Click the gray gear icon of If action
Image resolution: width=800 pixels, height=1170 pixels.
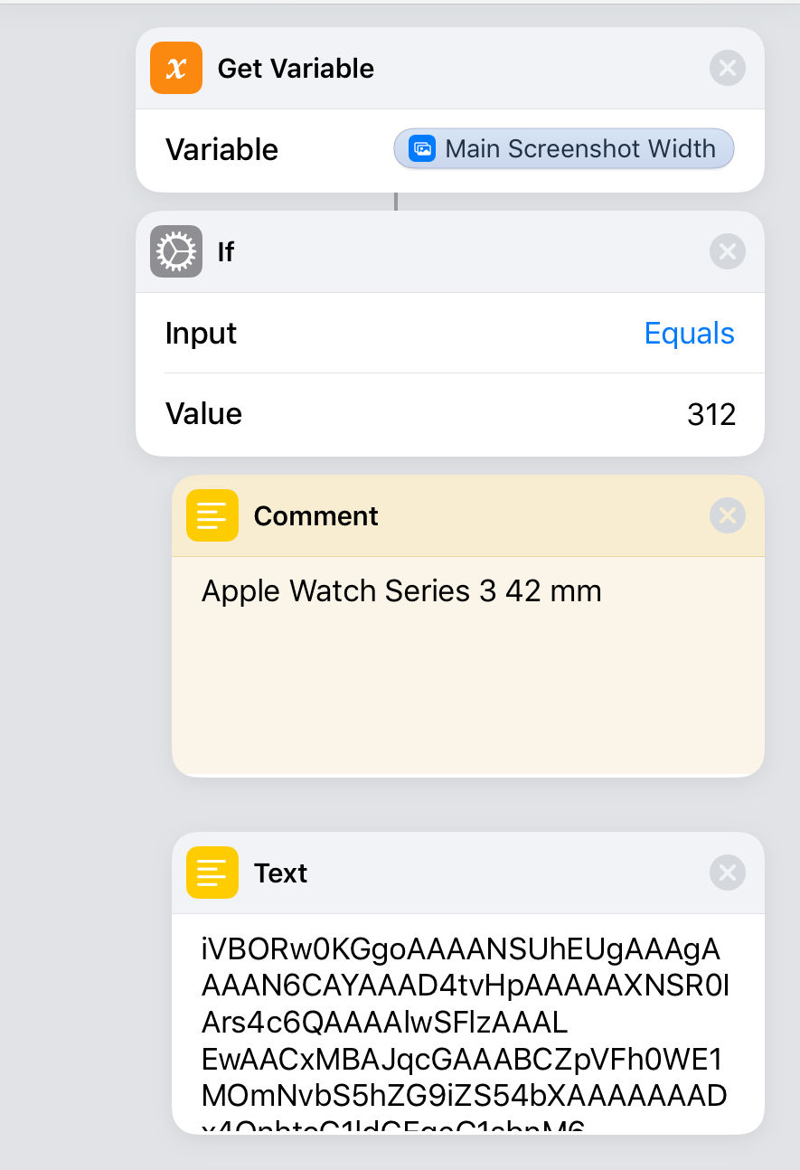click(x=176, y=251)
